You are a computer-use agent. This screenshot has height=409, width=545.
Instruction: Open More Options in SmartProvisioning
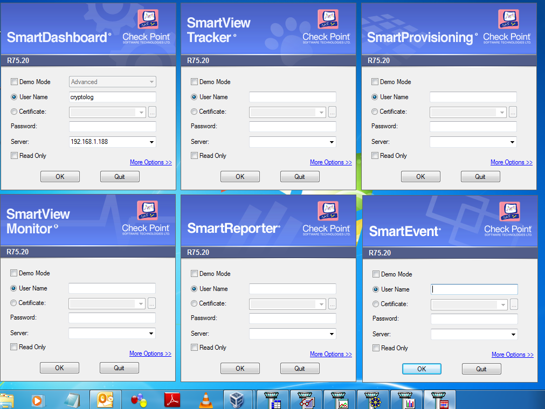511,162
